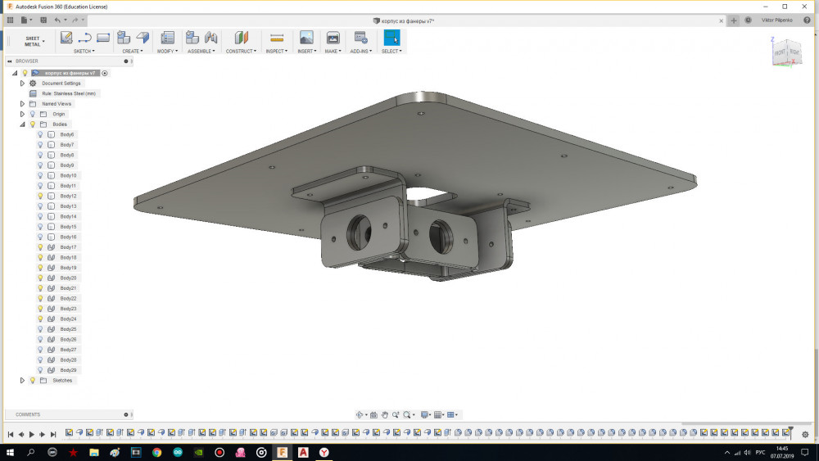Expand the Sketches folder
This screenshot has height=461, width=819.
click(22, 380)
